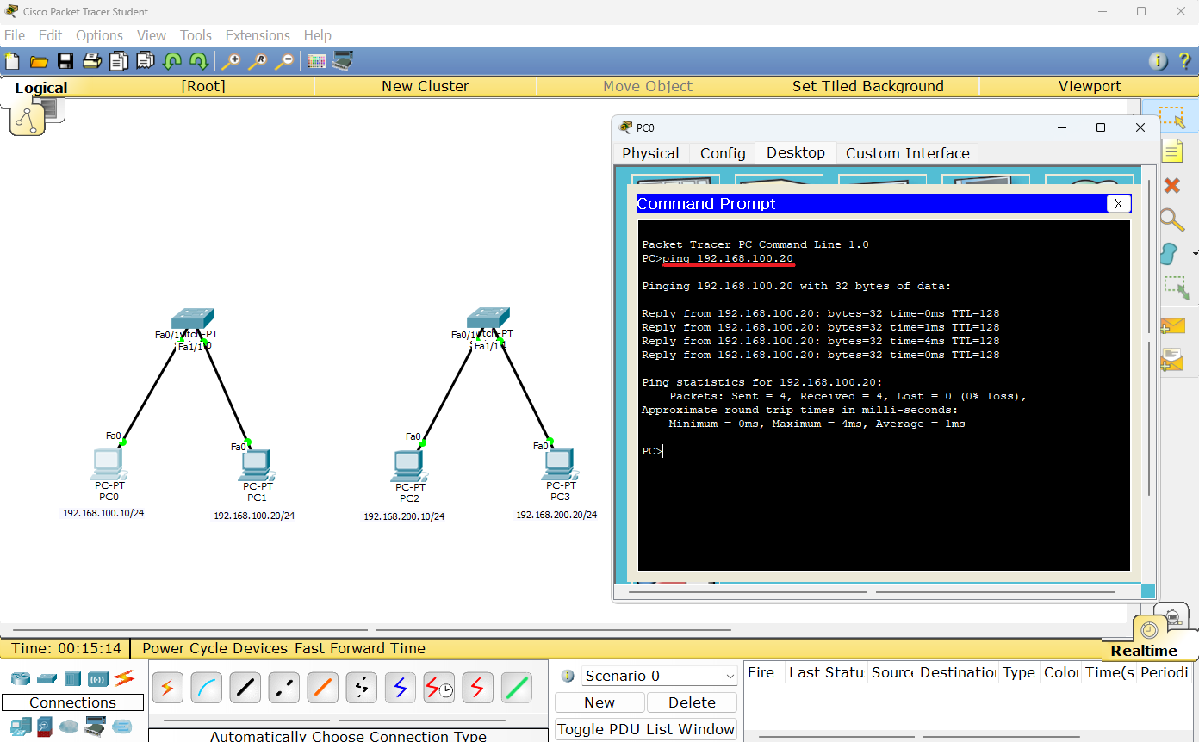Click Set Tiled Background

868,86
